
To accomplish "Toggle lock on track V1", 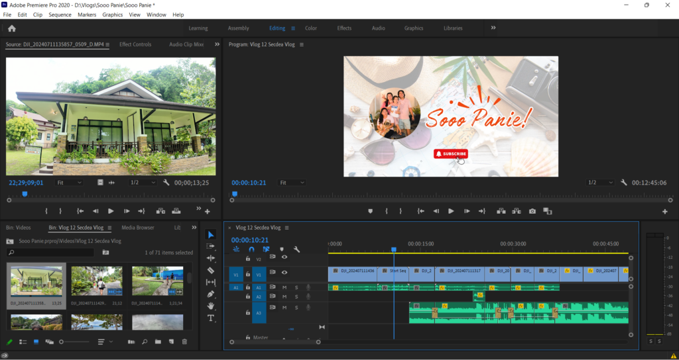I will click(x=248, y=274).
